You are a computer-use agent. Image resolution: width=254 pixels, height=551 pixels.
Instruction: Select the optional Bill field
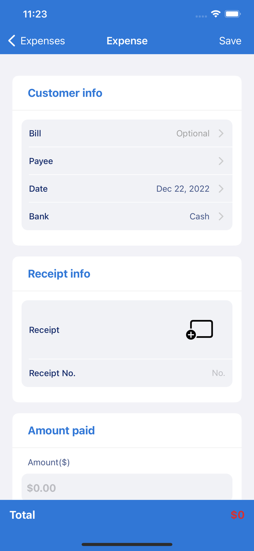(x=193, y=133)
